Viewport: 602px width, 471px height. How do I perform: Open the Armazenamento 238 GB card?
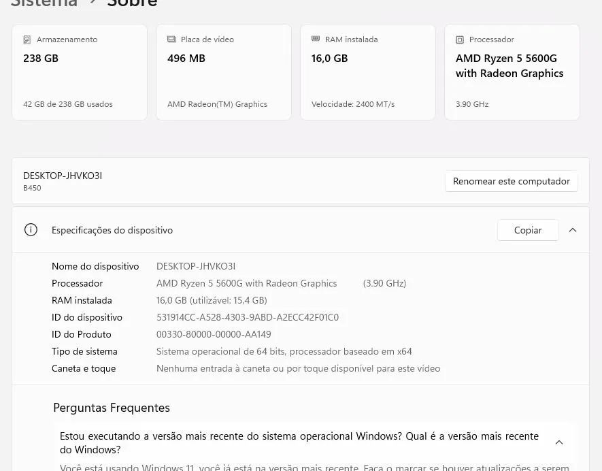point(80,72)
